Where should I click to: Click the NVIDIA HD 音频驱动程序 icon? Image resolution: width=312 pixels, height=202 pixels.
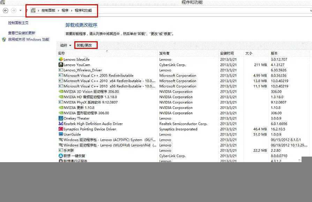tap(61, 97)
